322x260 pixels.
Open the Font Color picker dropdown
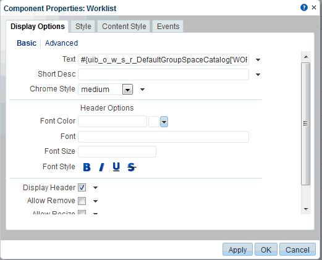(x=164, y=122)
